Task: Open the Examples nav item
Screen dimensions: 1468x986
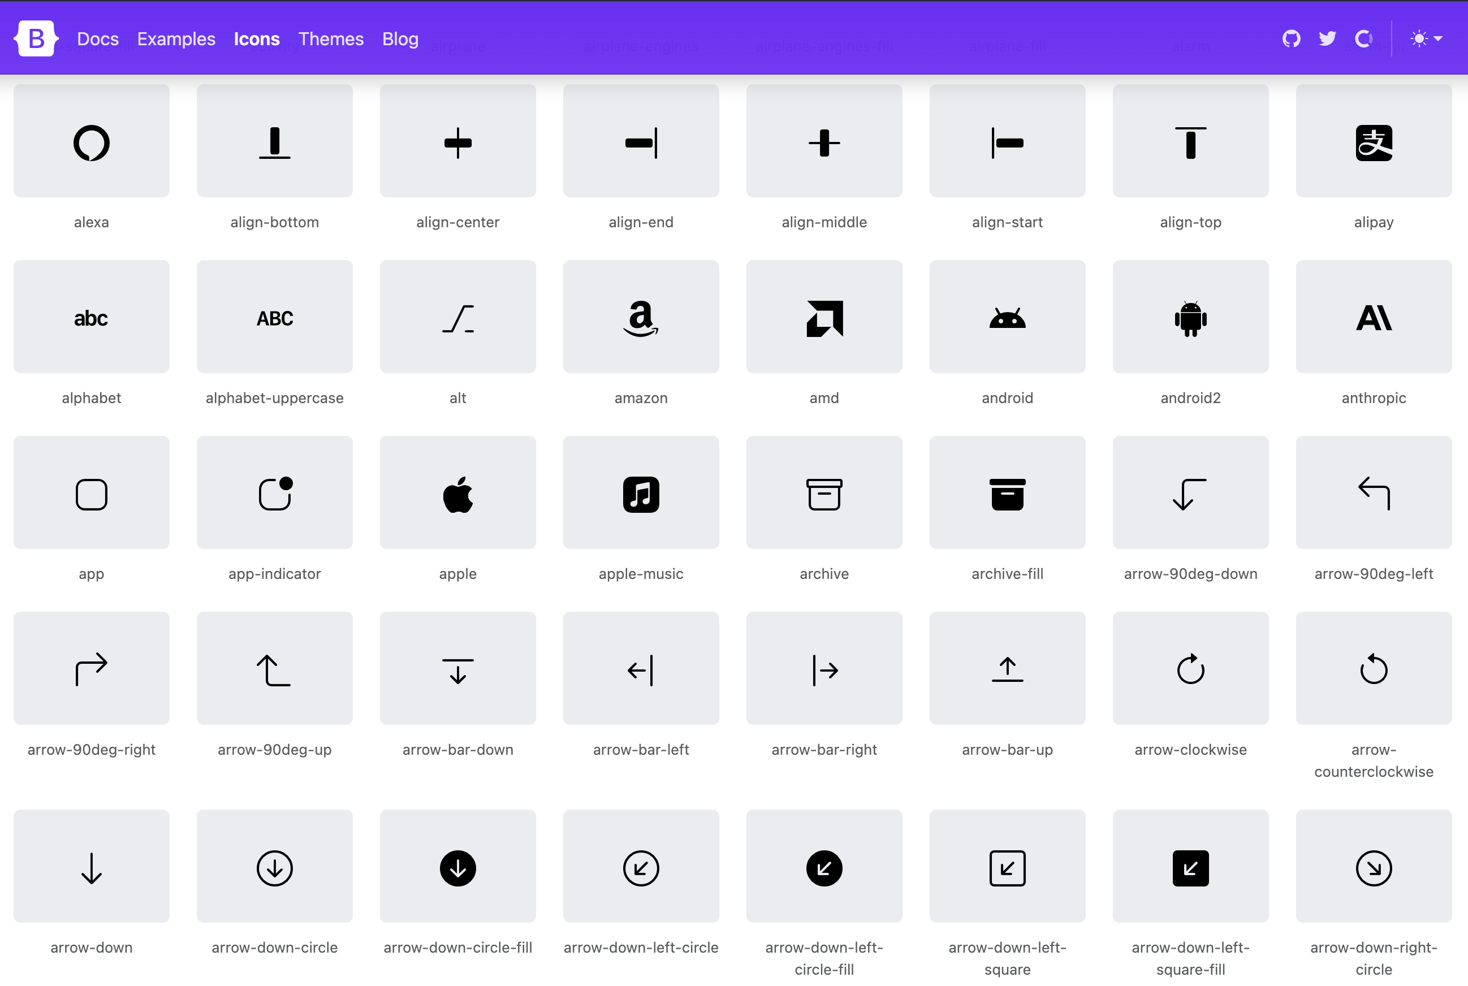Action: coord(176,38)
